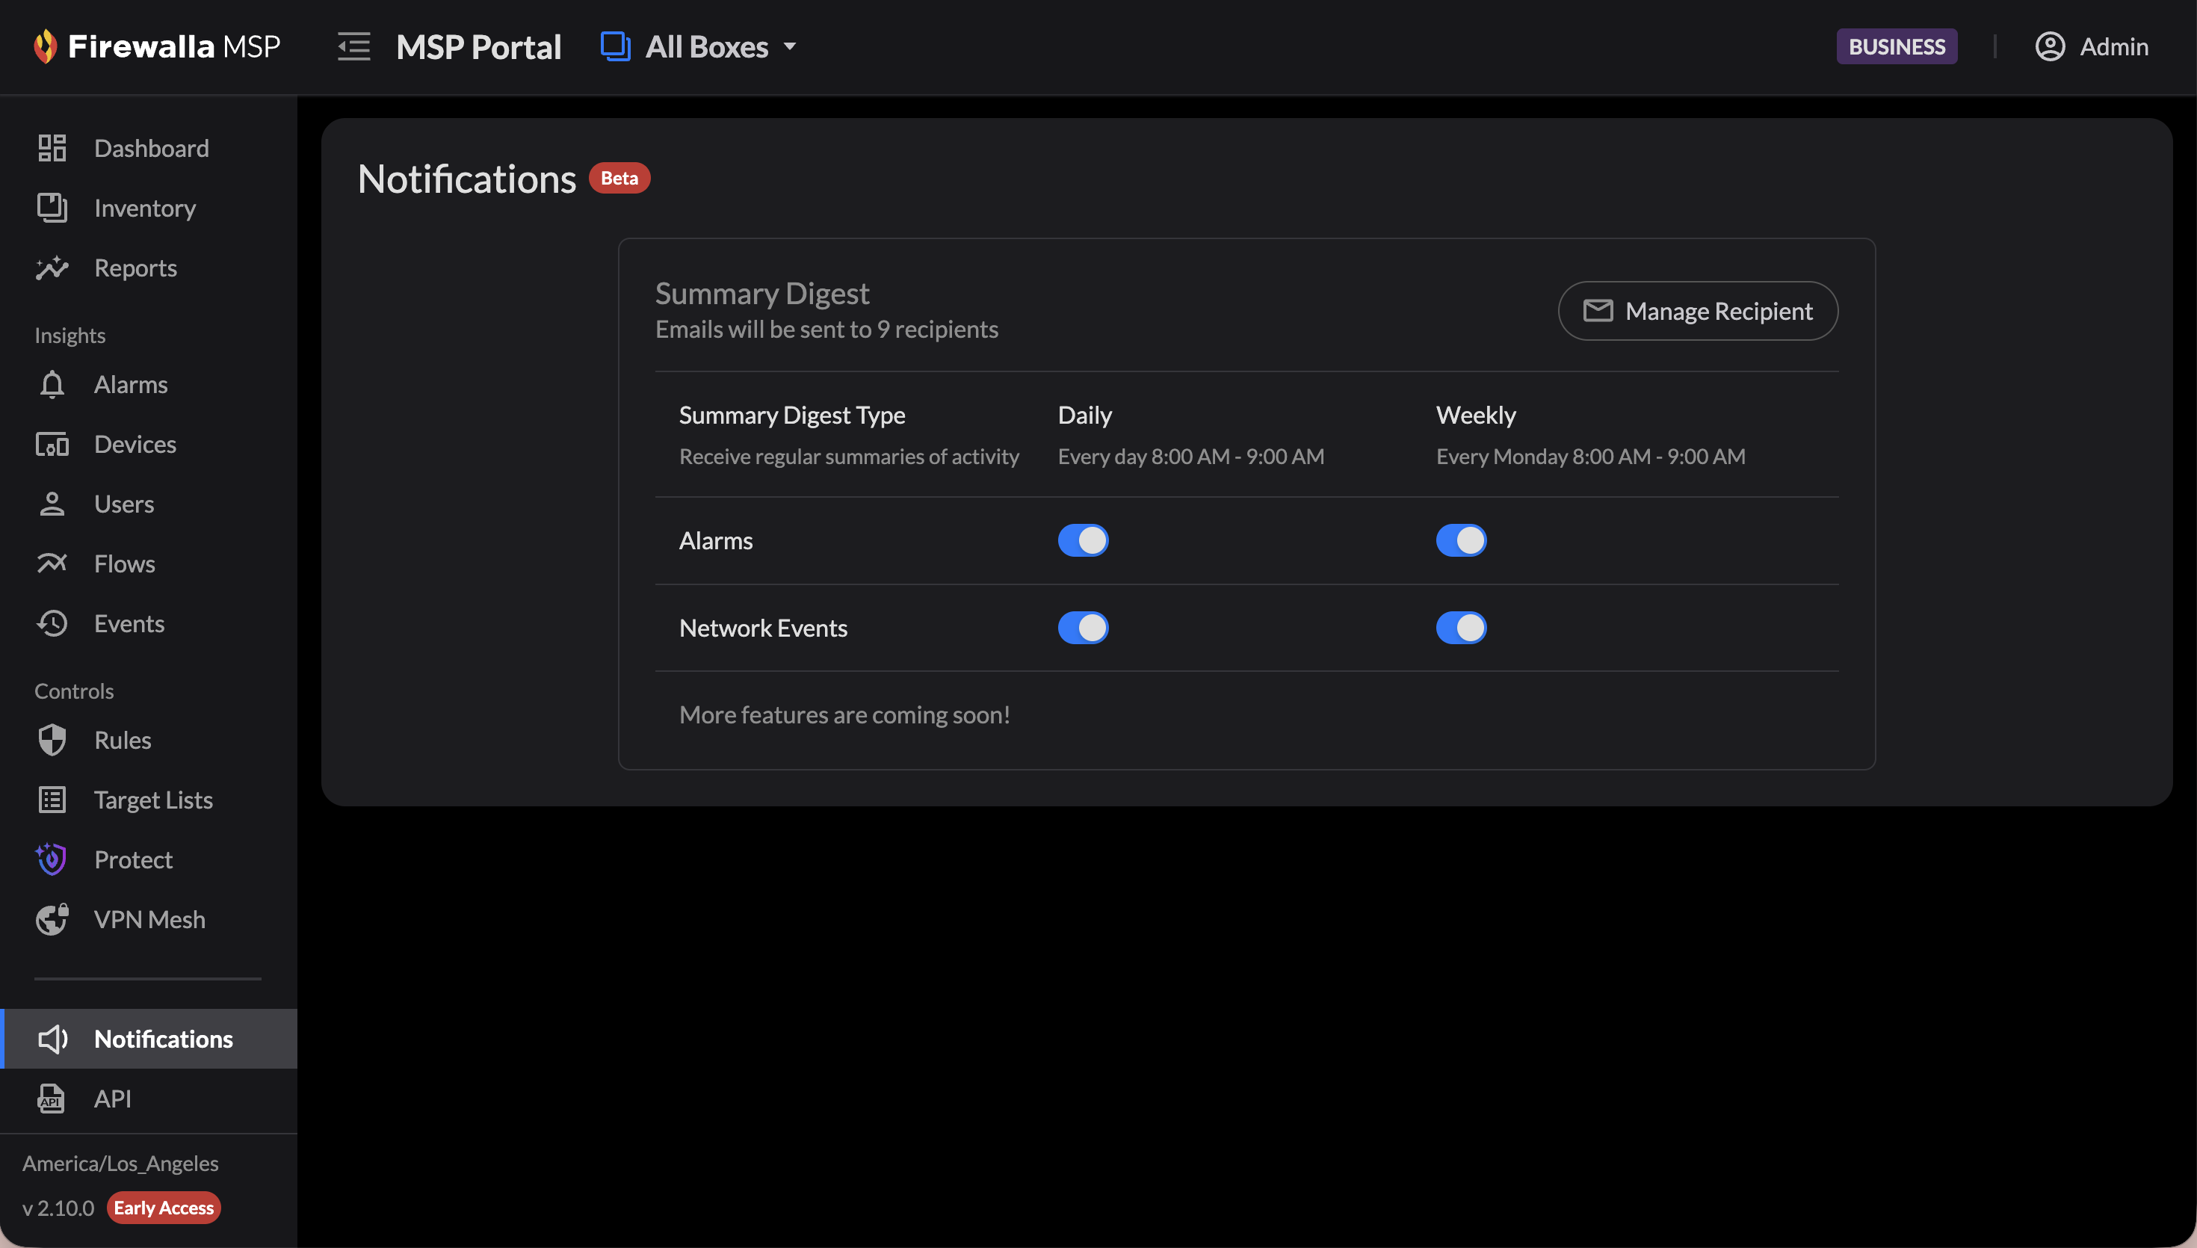
Task: Open the Admin account menu
Action: coord(2092,46)
